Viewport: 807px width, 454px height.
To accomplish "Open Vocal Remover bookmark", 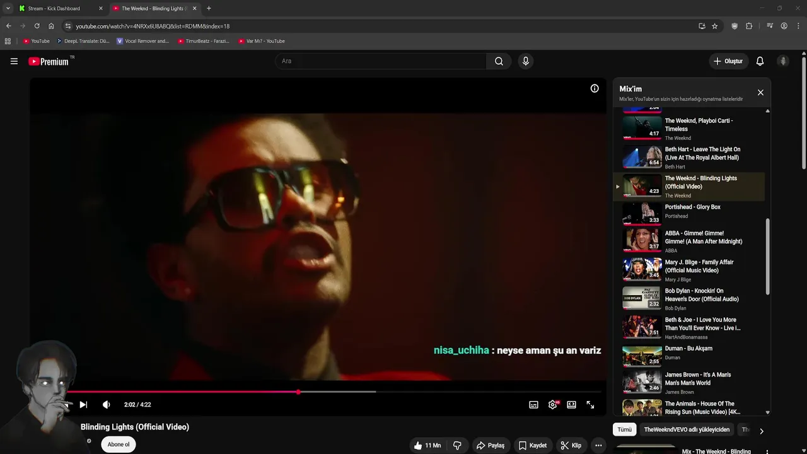I will [x=143, y=41].
